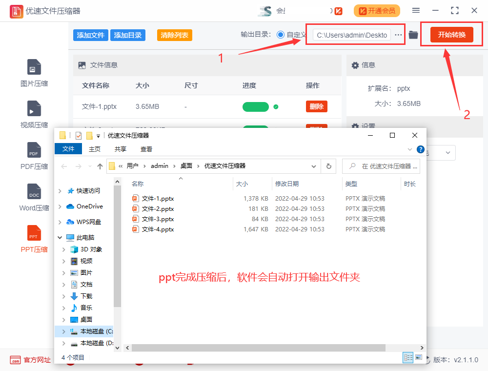Viewport: 488px width, 371px height.
Task: Delete 文件-1.pptx with the 删除 button
Action: click(x=317, y=106)
